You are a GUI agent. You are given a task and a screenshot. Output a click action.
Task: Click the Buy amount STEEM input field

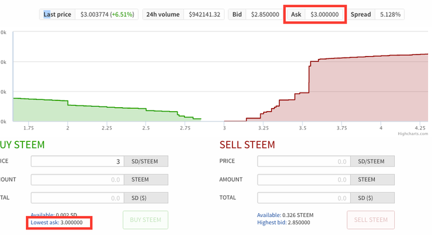(x=78, y=179)
